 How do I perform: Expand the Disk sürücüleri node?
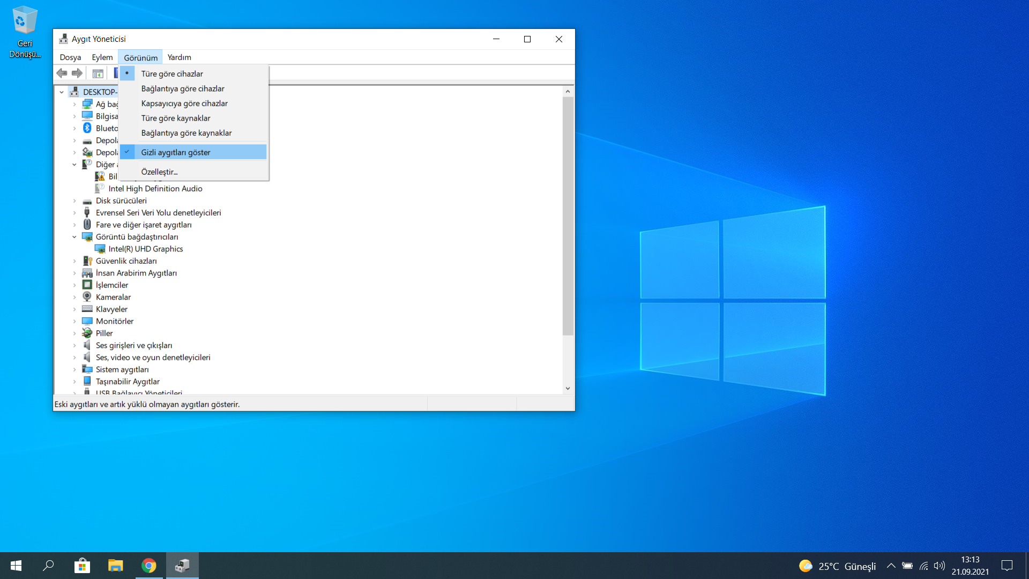[74, 201]
